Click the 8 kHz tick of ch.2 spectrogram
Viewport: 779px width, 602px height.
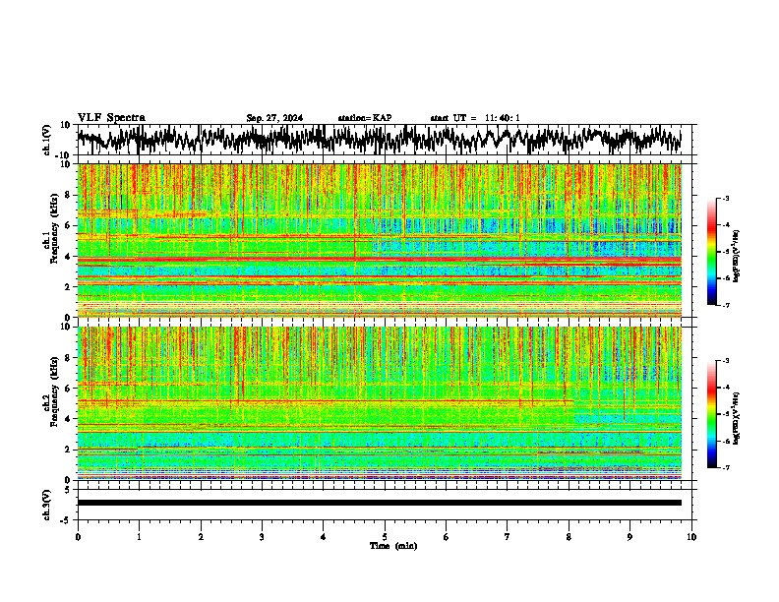click(x=69, y=357)
